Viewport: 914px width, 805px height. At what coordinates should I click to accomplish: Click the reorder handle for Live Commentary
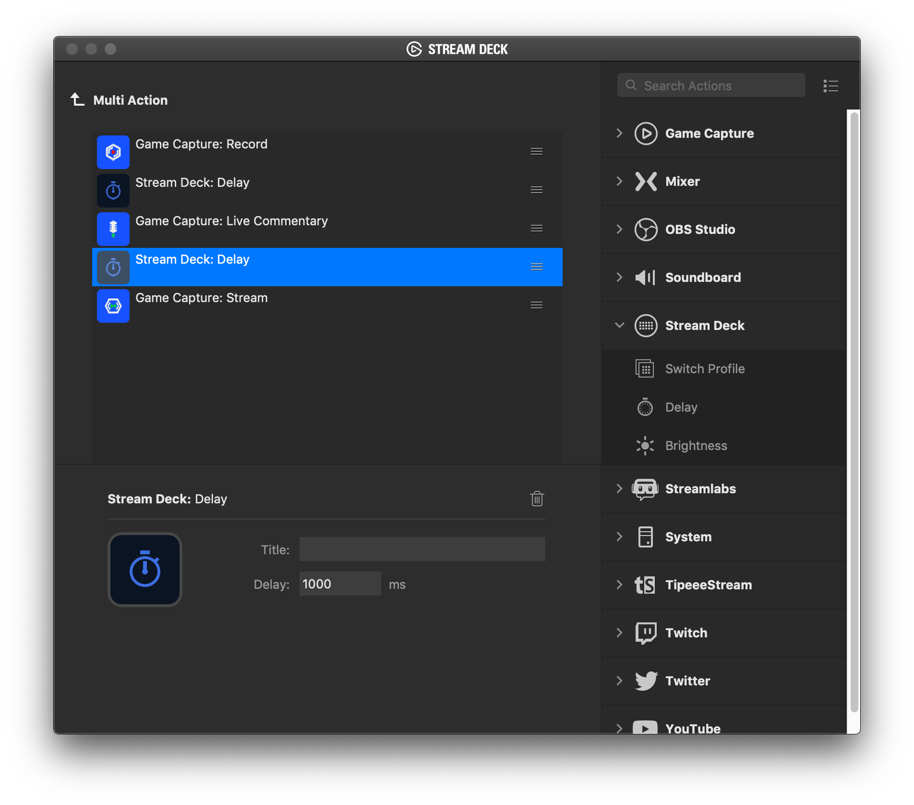(537, 228)
